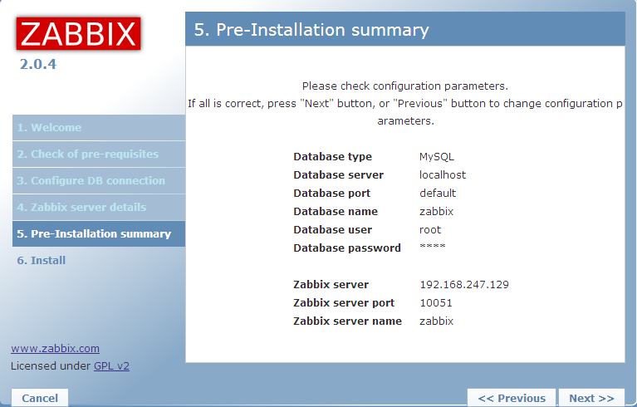This screenshot has width=637, height=407.
Task: Open step 2. Check of pre-requisites
Action: point(99,154)
